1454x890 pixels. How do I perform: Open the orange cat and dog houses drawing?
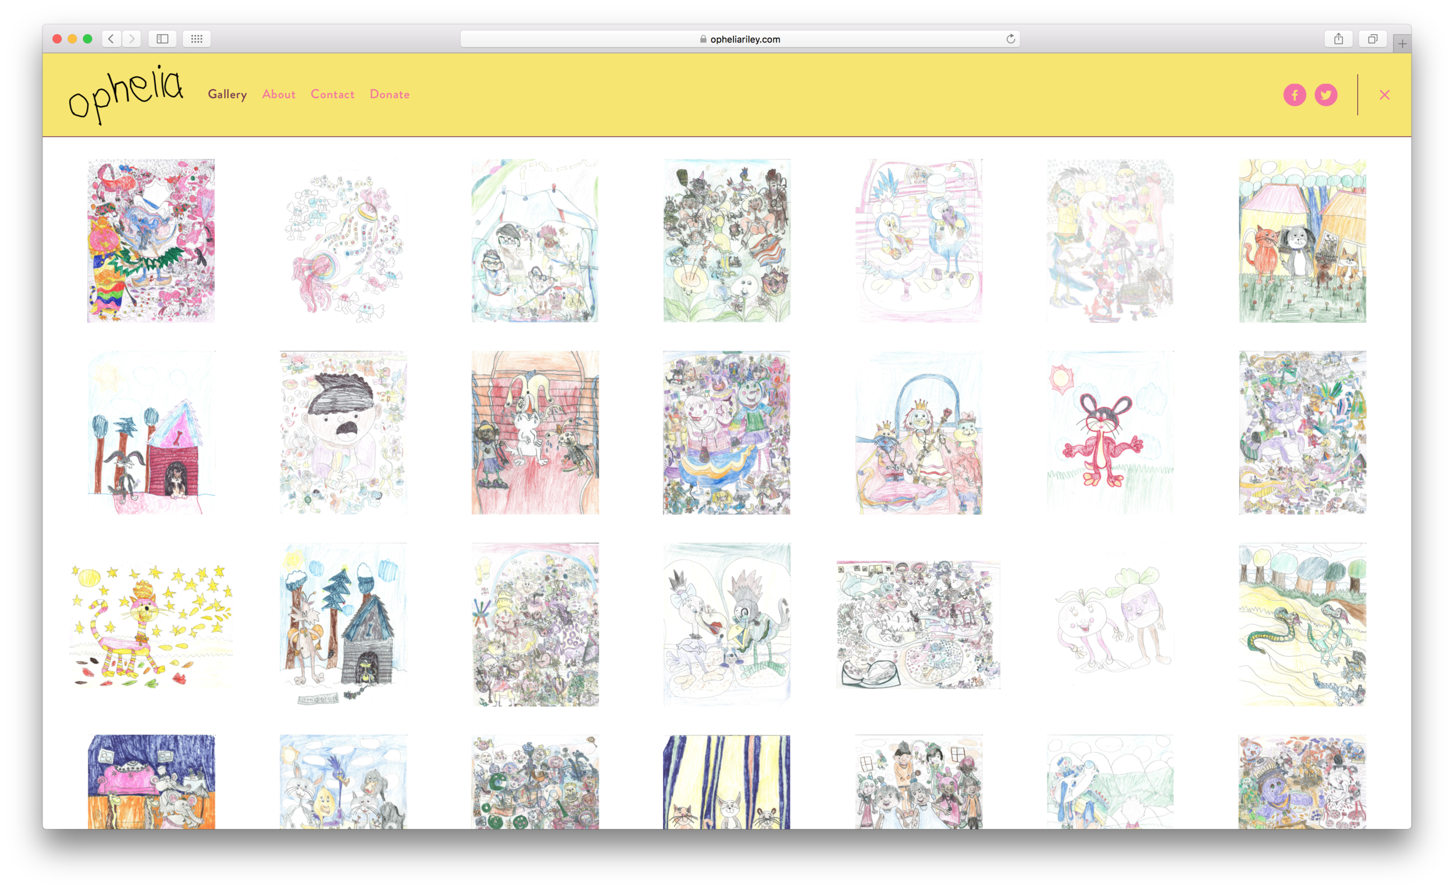point(1302,241)
